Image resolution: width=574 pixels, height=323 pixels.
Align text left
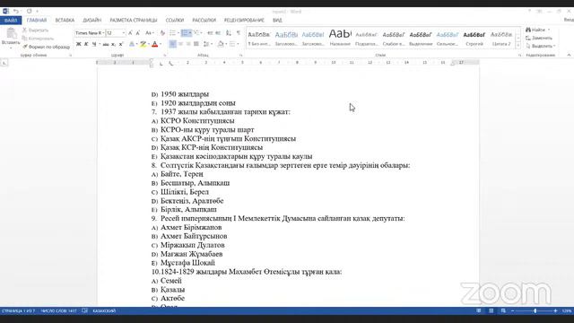172,44
